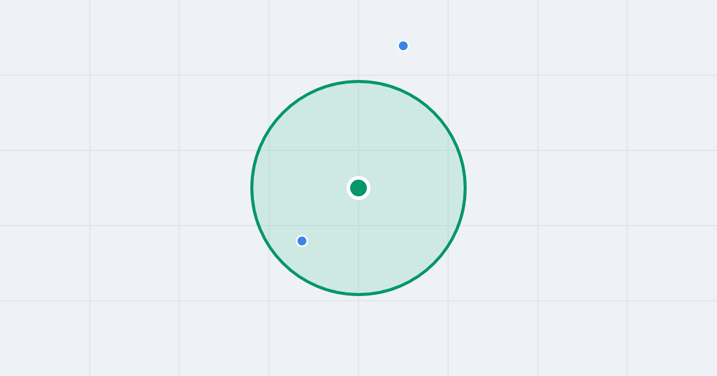Select the blue dot inside the green circle
Viewport: 717px width, 376px height.
[x=302, y=241]
